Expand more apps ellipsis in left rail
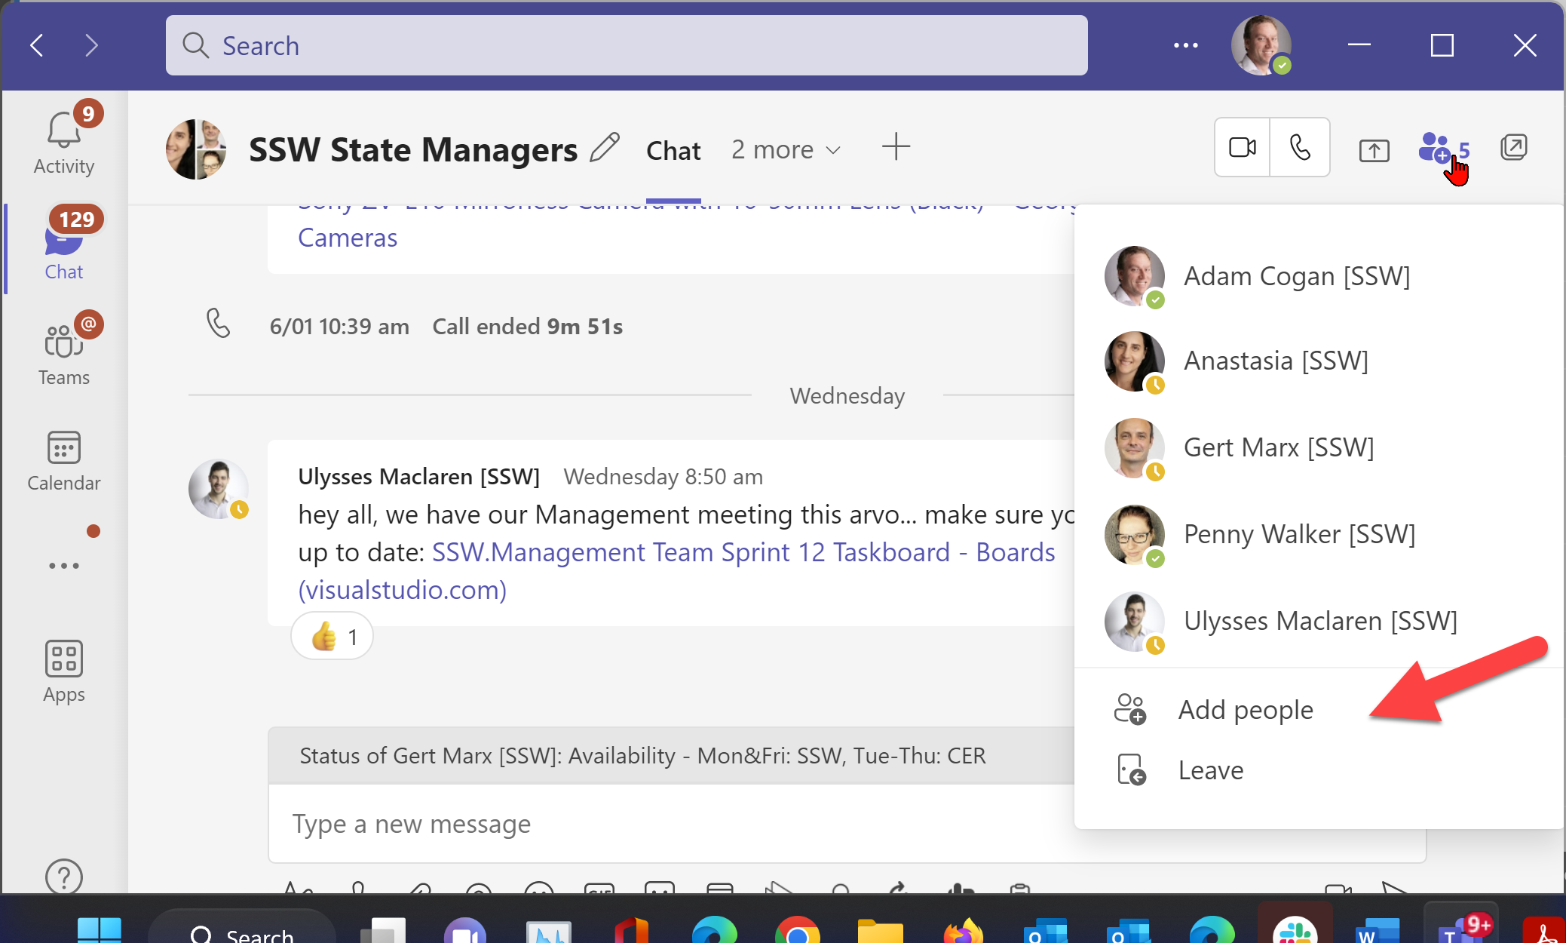Image resolution: width=1566 pixels, height=943 pixels. click(64, 566)
